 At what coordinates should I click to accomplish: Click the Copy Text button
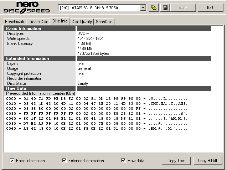coord(176,161)
